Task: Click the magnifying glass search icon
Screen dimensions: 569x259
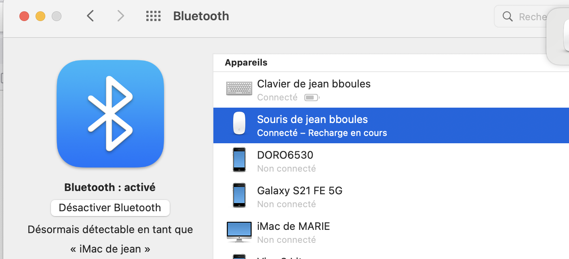Action: pyautogui.click(x=507, y=17)
